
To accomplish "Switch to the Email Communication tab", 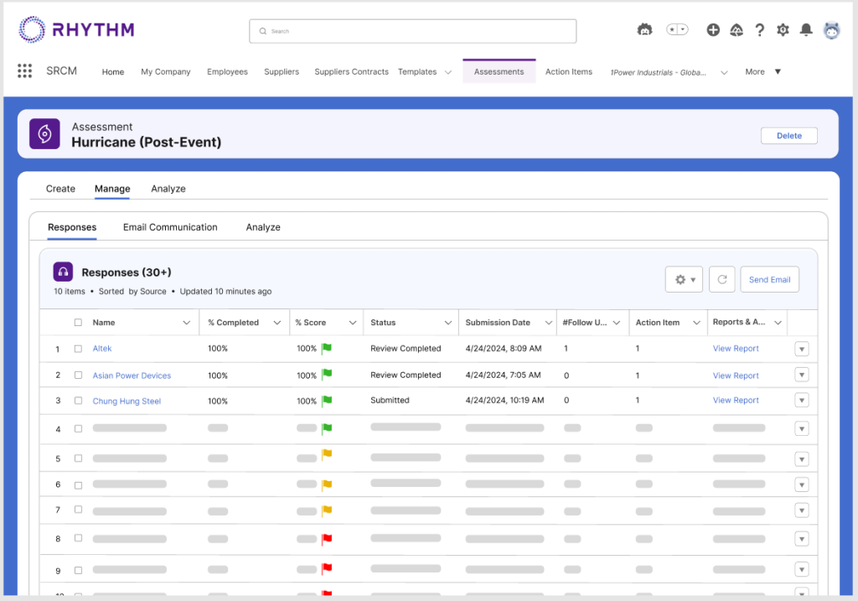I will [170, 227].
